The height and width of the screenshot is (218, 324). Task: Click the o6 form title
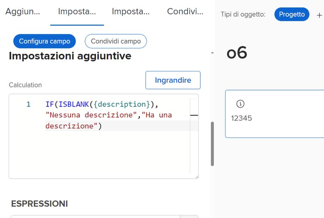coord(237,53)
